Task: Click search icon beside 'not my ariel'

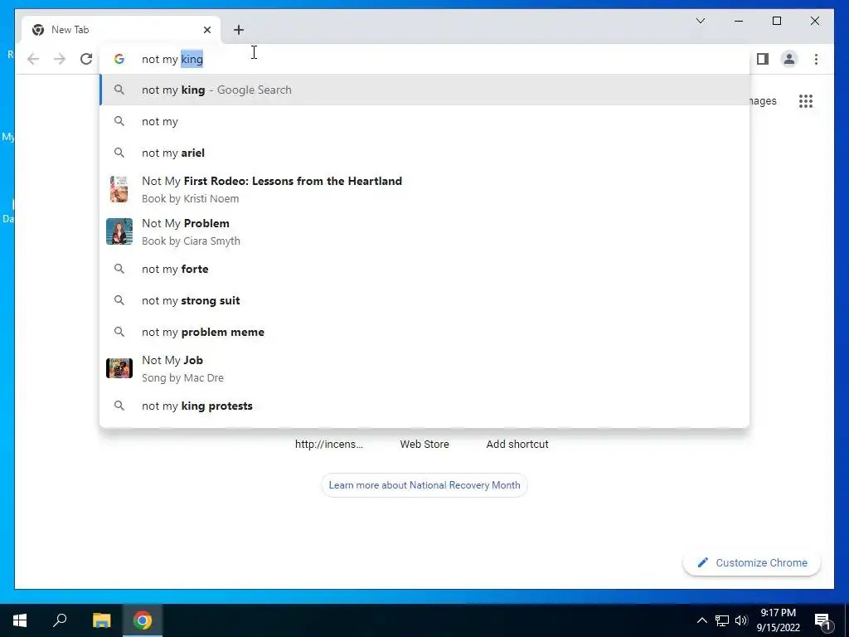Action: click(119, 153)
